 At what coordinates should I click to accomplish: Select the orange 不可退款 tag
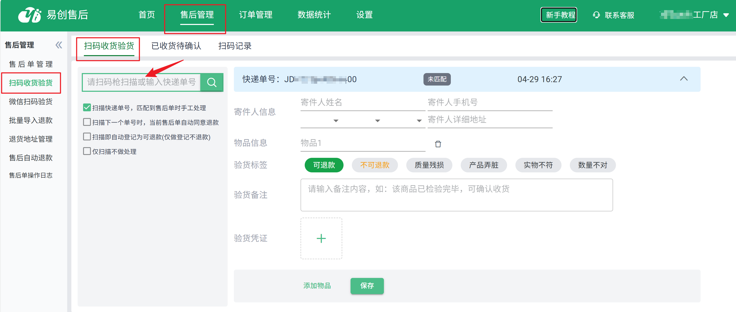pyautogui.click(x=374, y=165)
